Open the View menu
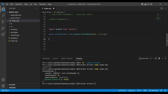 click(26, 4)
